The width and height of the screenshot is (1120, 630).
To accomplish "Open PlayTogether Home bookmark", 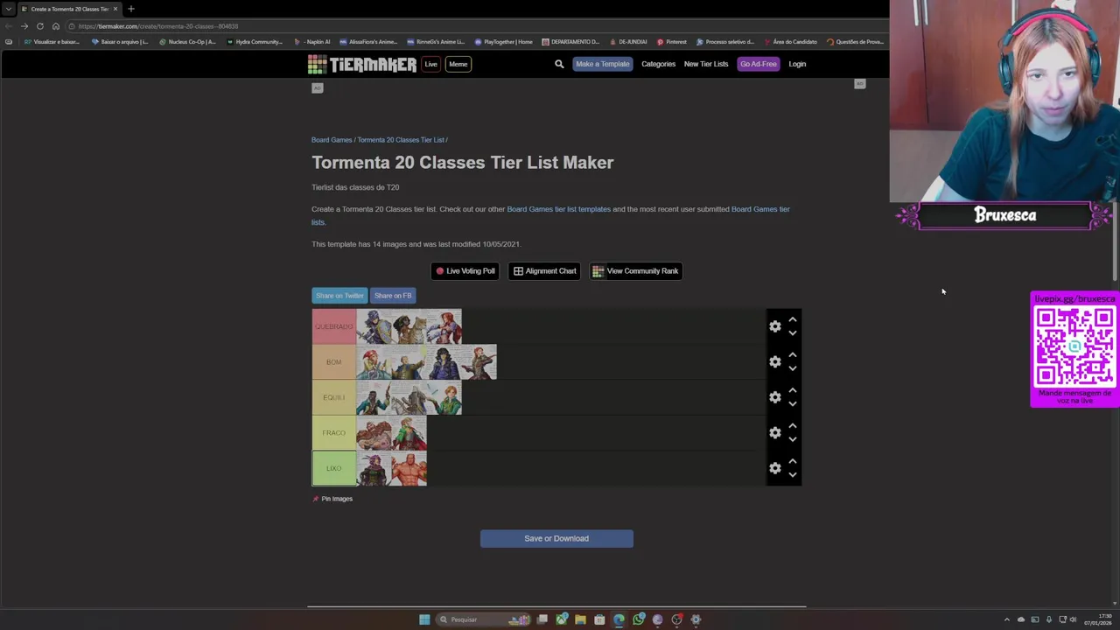I will coord(503,42).
